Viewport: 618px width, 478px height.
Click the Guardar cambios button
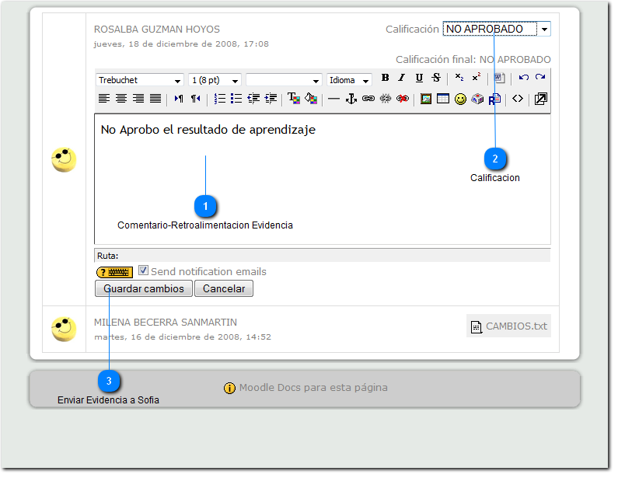click(144, 288)
